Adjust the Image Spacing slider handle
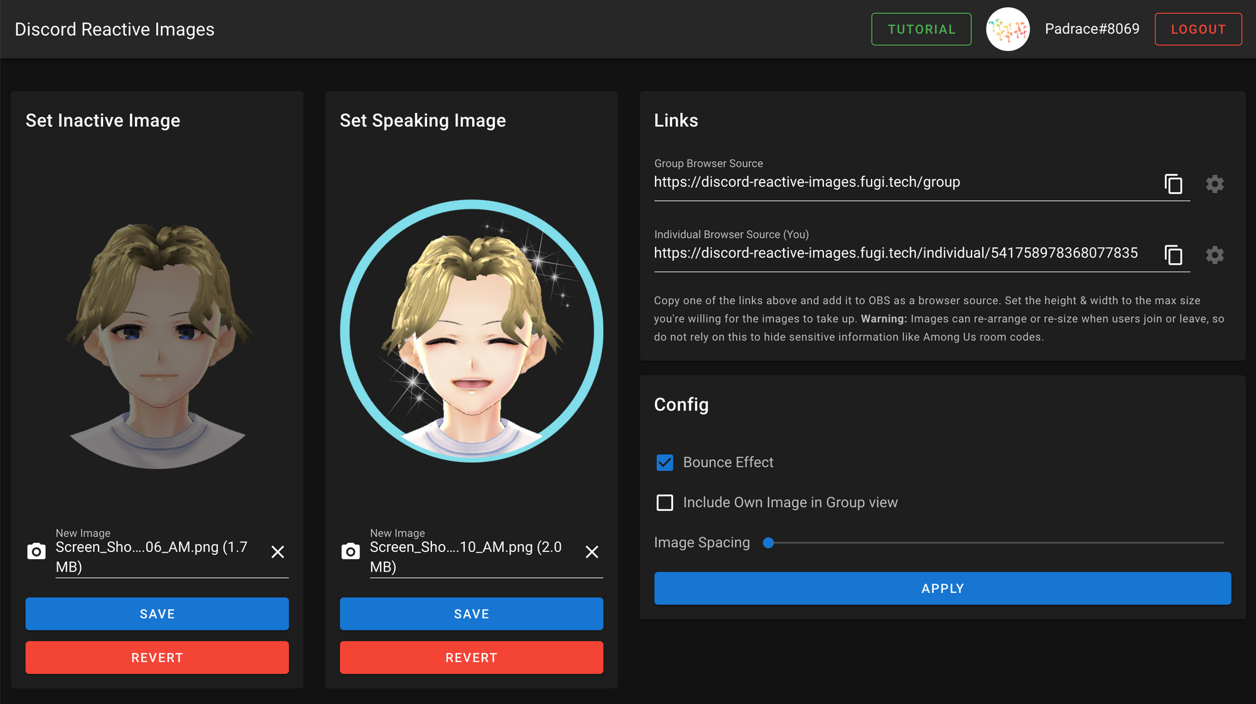Viewport: 1256px width, 704px height. [768, 543]
